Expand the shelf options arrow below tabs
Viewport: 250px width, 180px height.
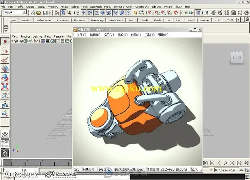click(6, 31)
